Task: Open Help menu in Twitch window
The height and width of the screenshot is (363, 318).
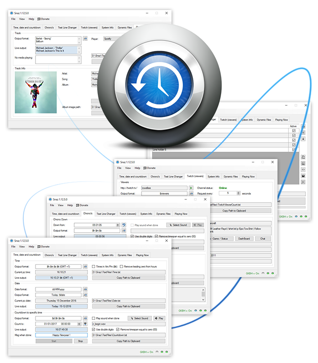Action: coord(137,168)
